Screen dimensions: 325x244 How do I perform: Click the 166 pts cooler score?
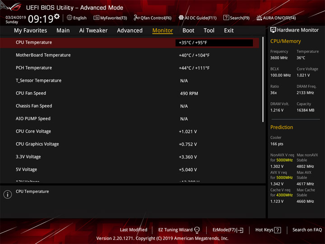coord(277,144)
